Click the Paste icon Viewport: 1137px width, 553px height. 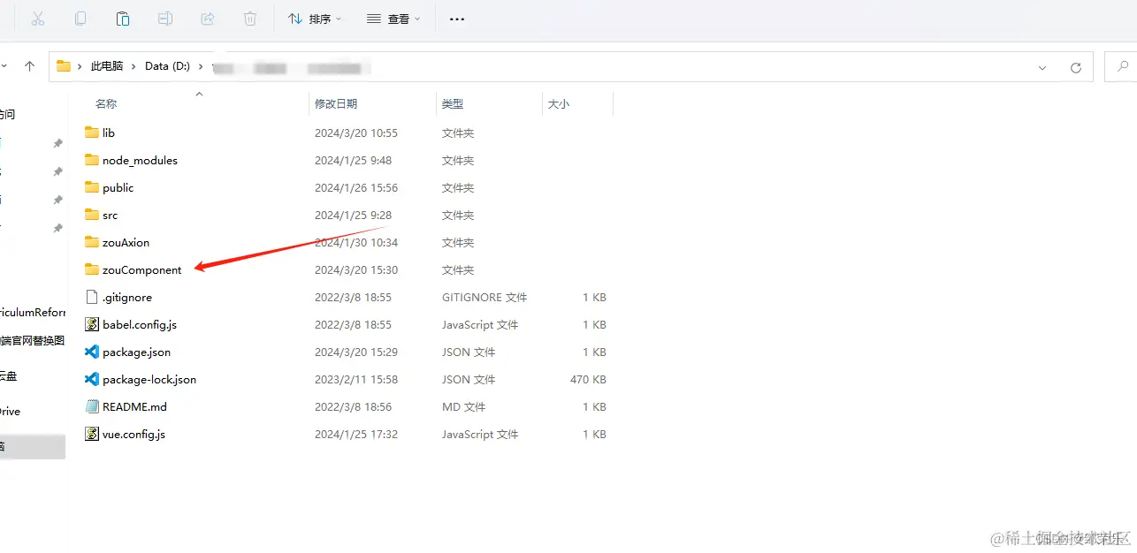coord(122,18)
